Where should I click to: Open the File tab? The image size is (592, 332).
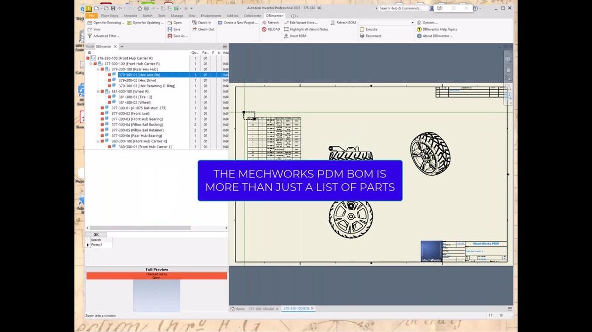click(92, 16)
